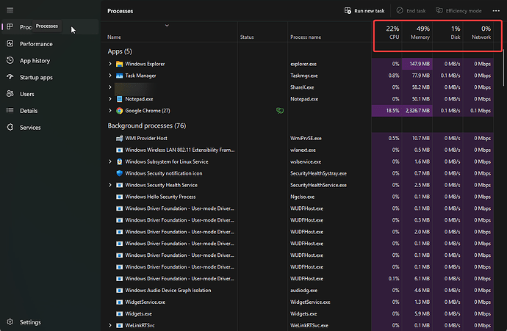Click the Run new task button

[364, 11]
